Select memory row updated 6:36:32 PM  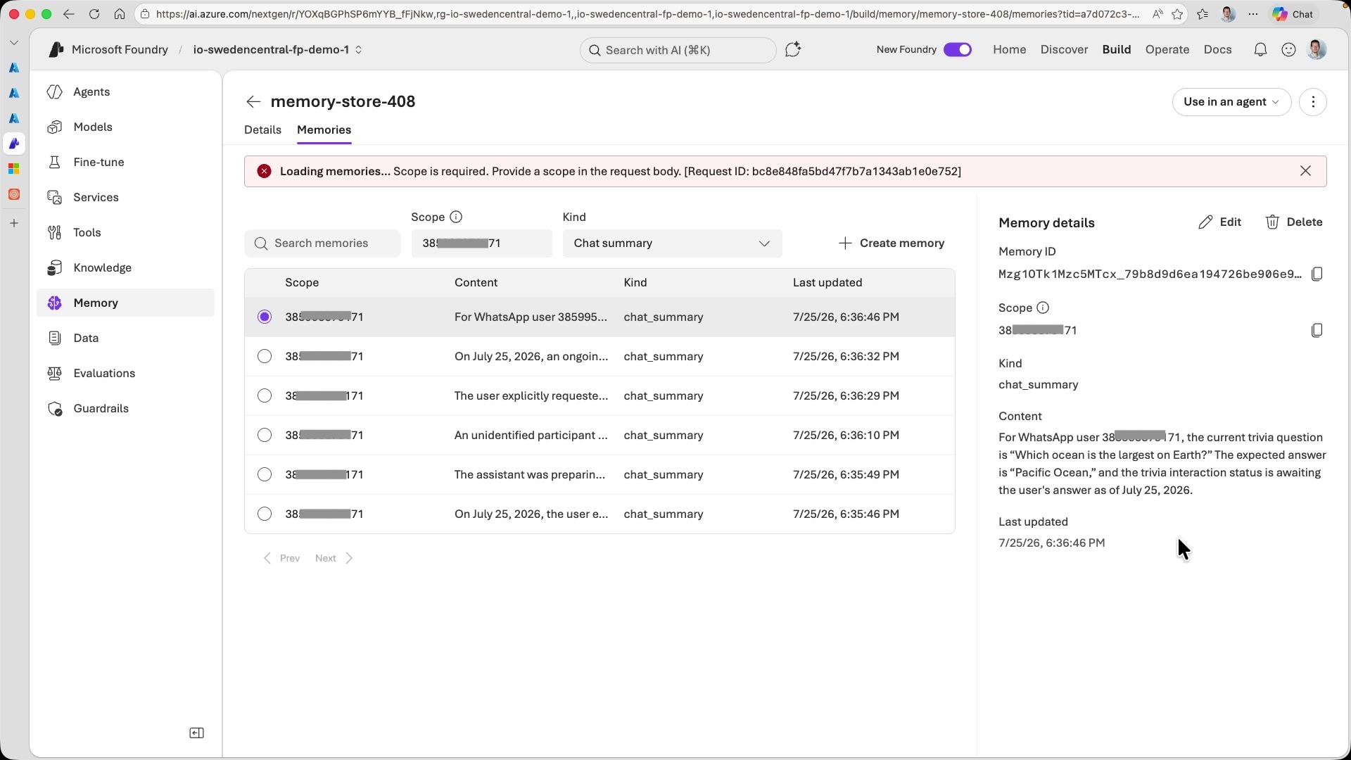(x=265, y=356)
